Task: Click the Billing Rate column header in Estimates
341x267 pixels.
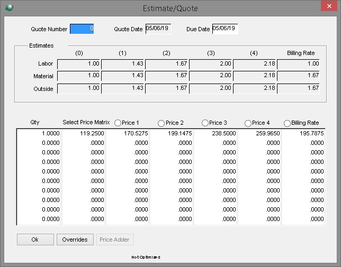Action: (x=301, y=53)
